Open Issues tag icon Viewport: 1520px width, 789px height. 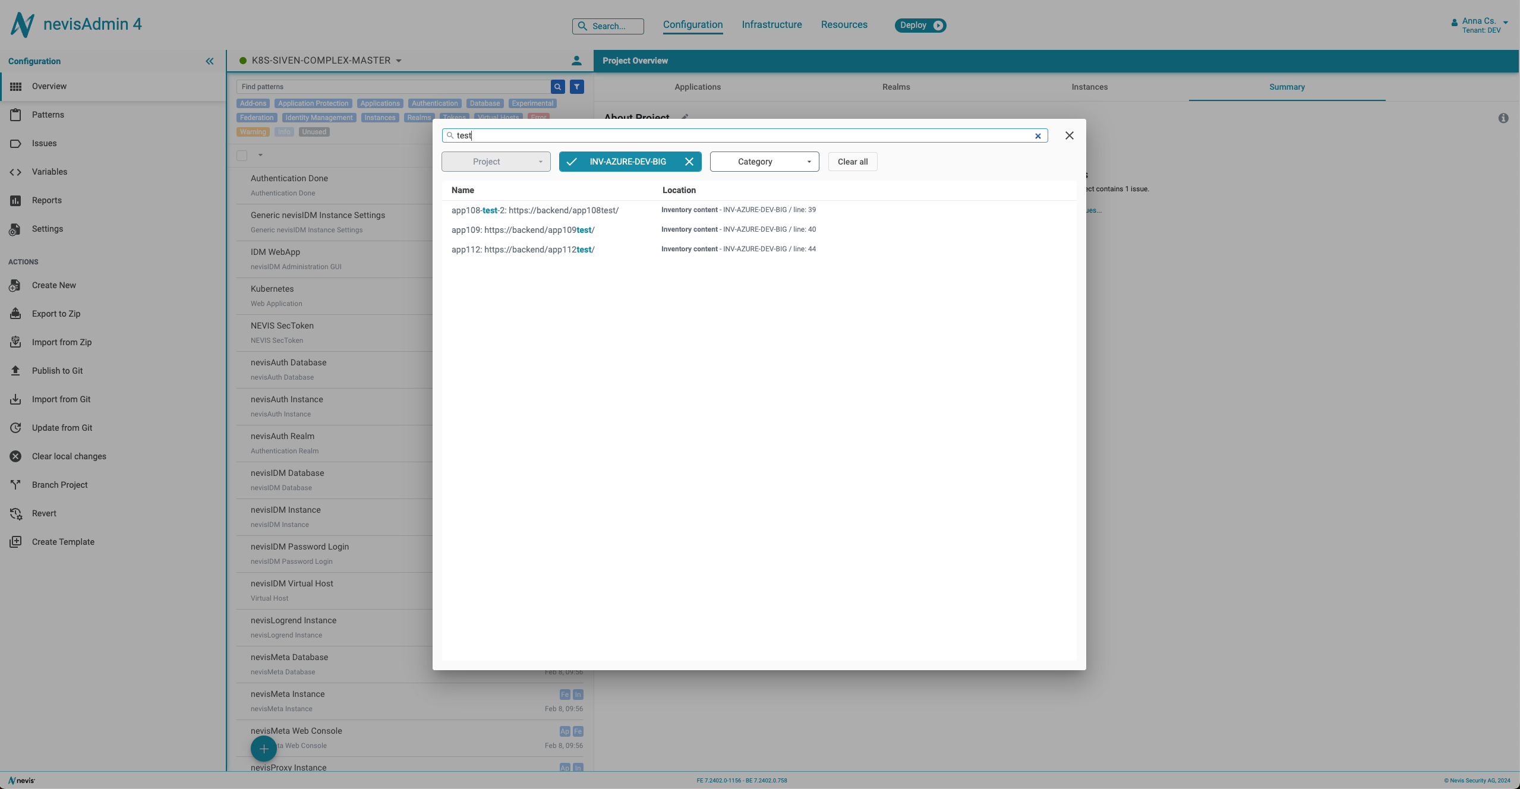click(15, 144)
